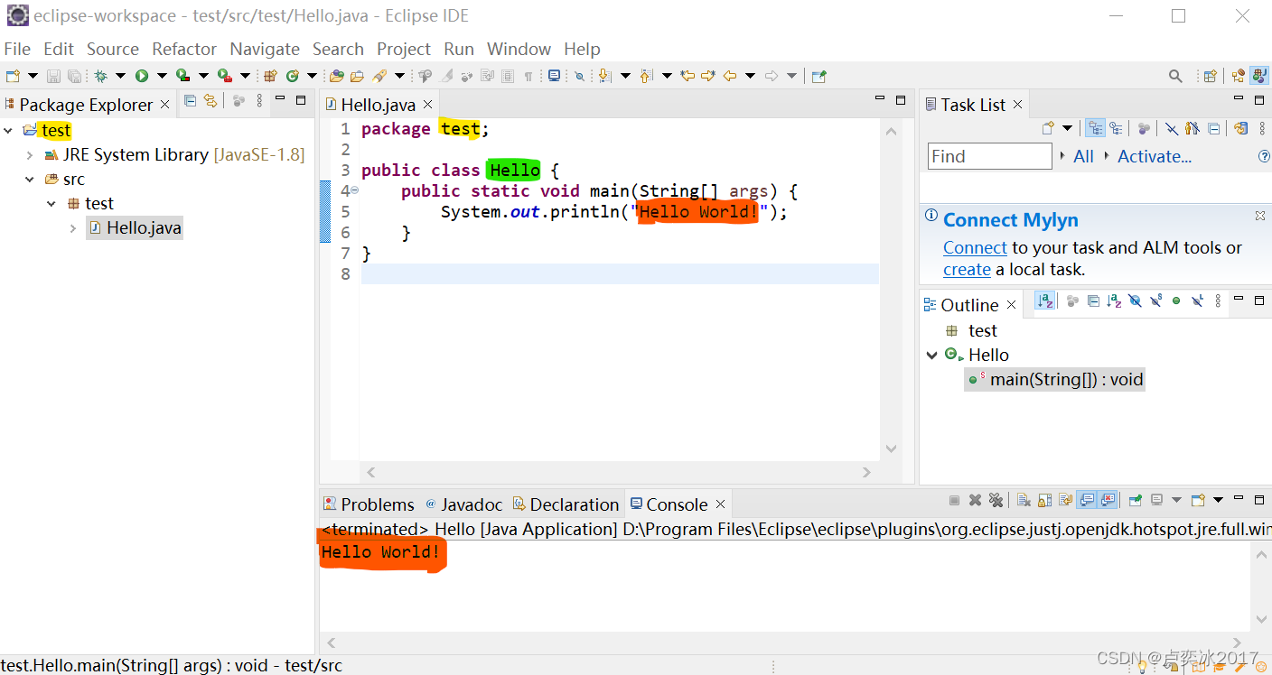Click the Open Perspective toolbar icon
Viewport: 1272px width, 675px height.
(x=1210, y=76)
